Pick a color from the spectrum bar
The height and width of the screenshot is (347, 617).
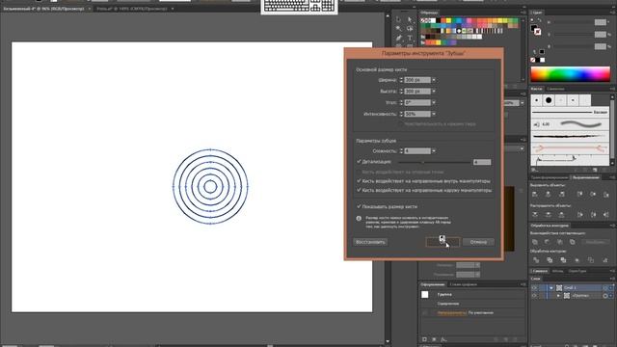pyautogui.click(x=570, y=74)
